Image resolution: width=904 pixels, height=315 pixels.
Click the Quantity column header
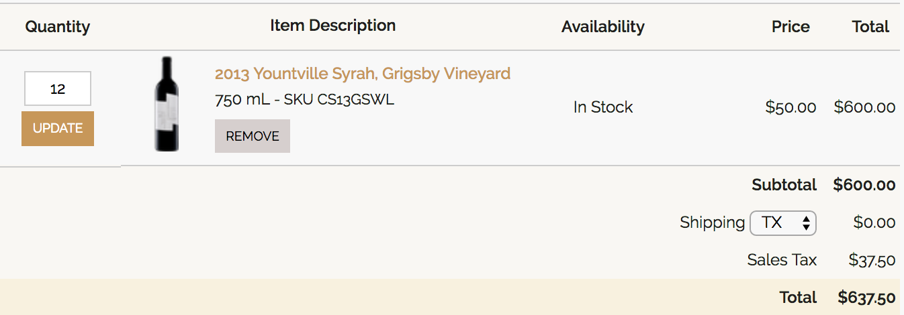click(58, 27)
